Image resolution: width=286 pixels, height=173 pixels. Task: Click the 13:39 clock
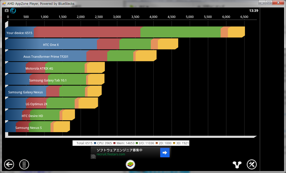[254, 11]
